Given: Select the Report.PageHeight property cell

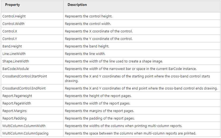Looking at the screenshot, I should 17,96.
